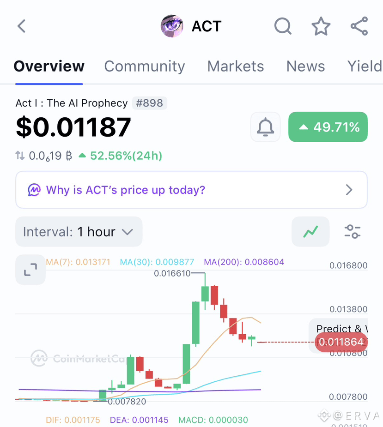The height and width of the screenshot is (427, 383).
Task: Toggle the line chart view button
Action: coord(310,232)
